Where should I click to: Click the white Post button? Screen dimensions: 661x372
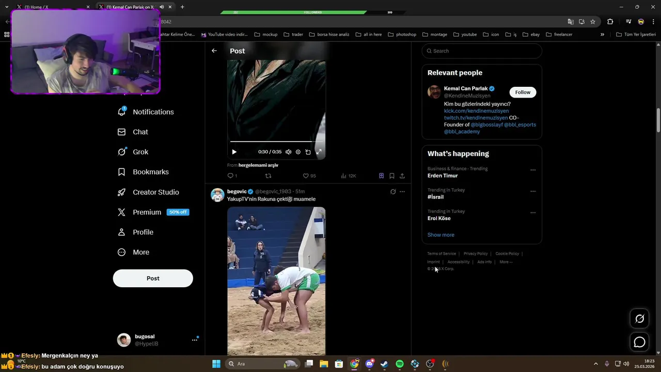(153, 278)
